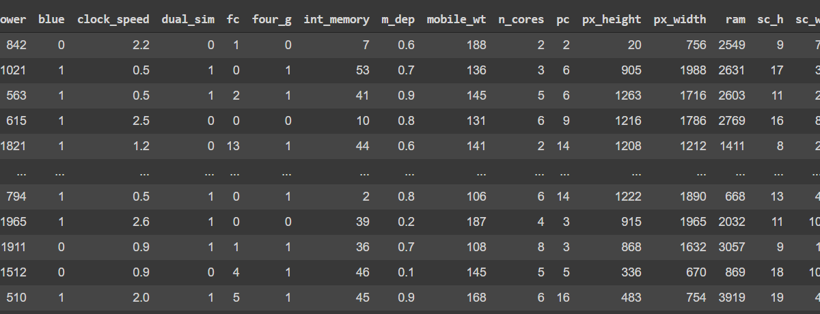The width and height of the screenshot is (820, 314).
Task: Select px_height cell showing 1263
Action: tap(627, 96)
